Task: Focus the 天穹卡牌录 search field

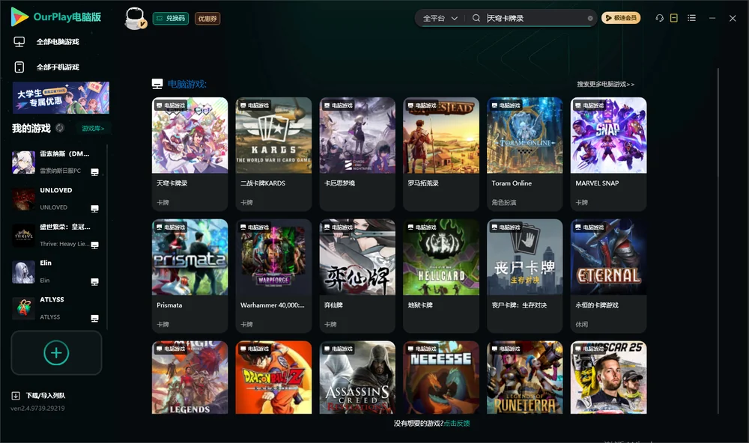Action: tap(535, 18)
